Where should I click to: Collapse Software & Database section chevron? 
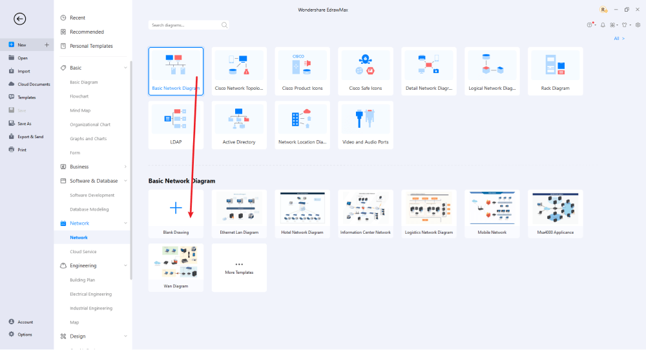[125, 181]
